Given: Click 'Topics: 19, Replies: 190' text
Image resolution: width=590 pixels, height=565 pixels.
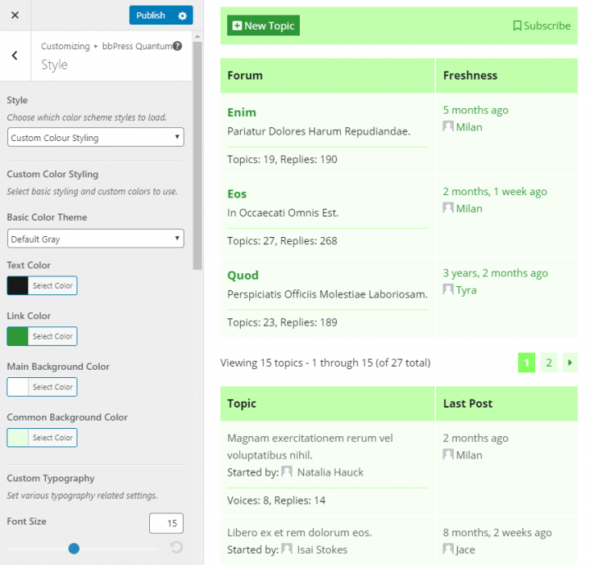Looking at the screenshot, I should click(282, 159).
